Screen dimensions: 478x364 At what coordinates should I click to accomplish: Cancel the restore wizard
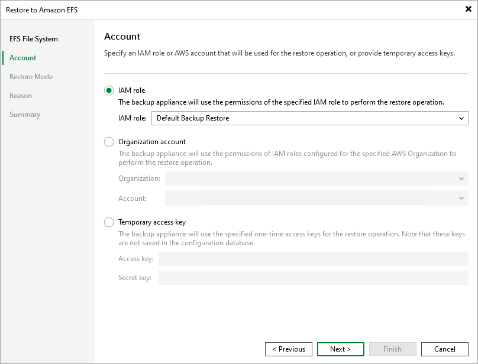[444, 349]
